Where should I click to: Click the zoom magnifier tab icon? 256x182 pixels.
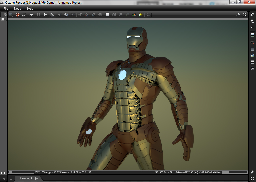(x=5, y=15)
